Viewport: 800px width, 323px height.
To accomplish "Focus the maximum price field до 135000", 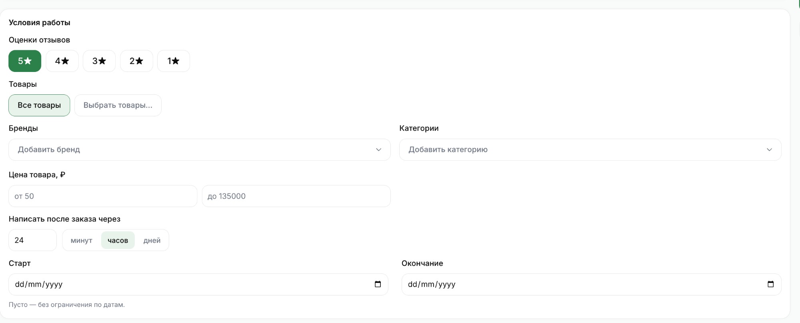I will tap(296, 196).
